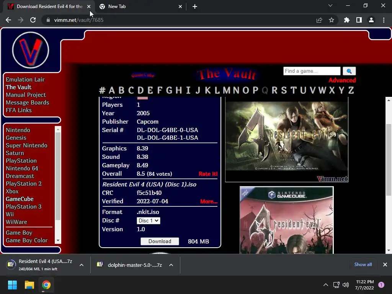This screenshot has width=392, height=294.
Task: Open the notification badge in taskbar
Action: coord(381,285)
